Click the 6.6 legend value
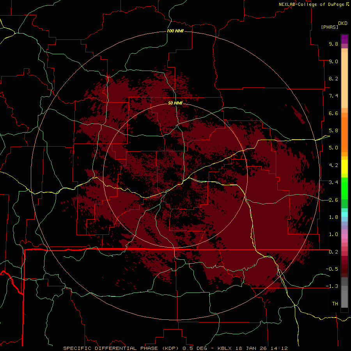351x351 pixels. point(333,113)
